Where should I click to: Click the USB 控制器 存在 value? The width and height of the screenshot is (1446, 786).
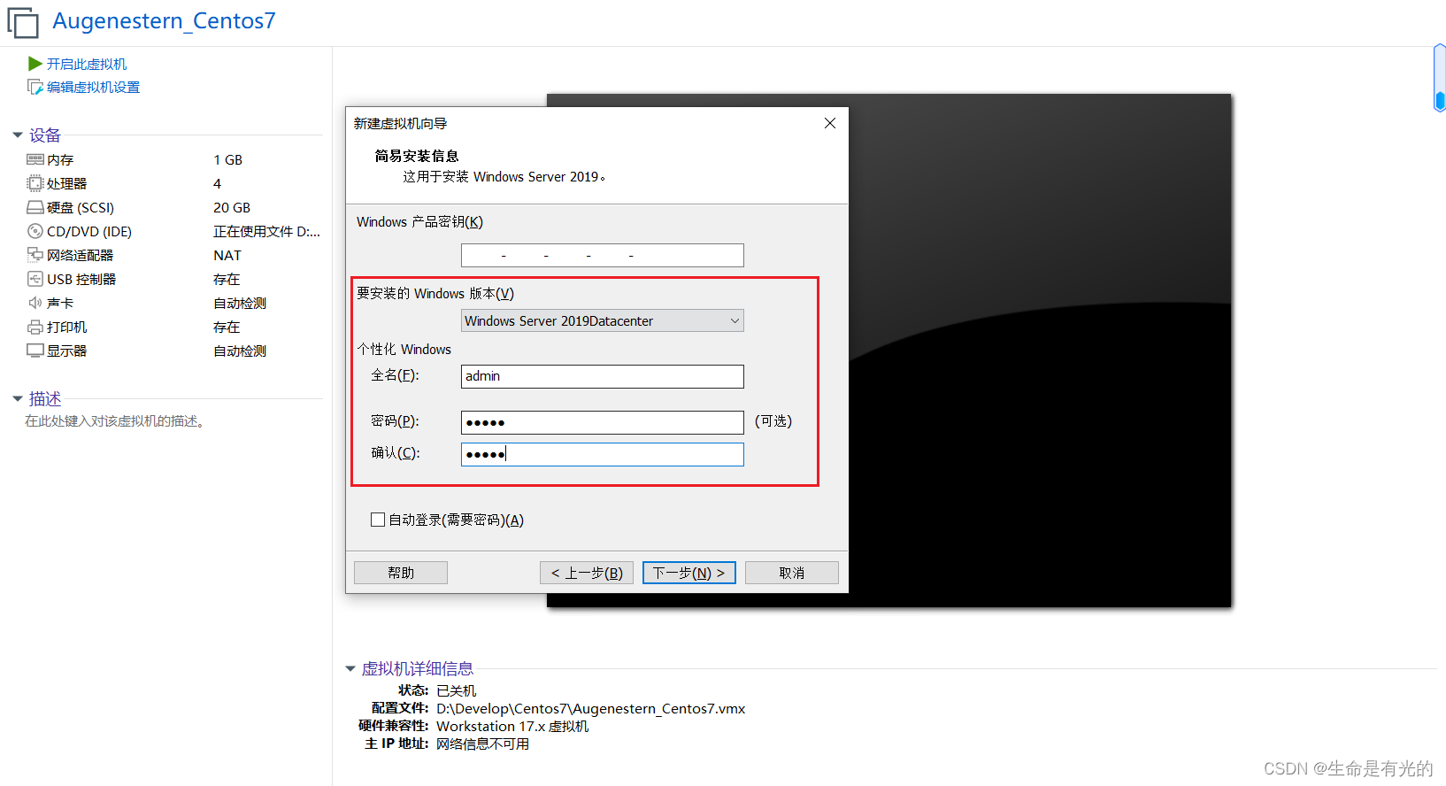point(227,279)
